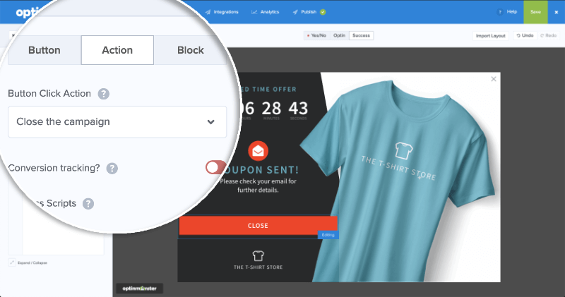The height and width of the screenshot is (297, 565).
Task: Switch to the Button tab
Action: click(x=44, y=50)
